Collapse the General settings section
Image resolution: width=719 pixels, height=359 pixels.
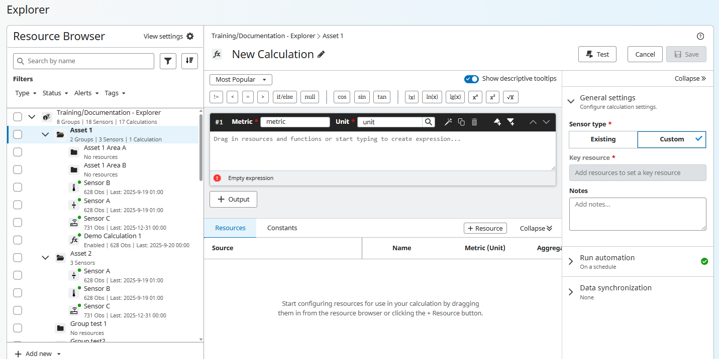[571, 101]
